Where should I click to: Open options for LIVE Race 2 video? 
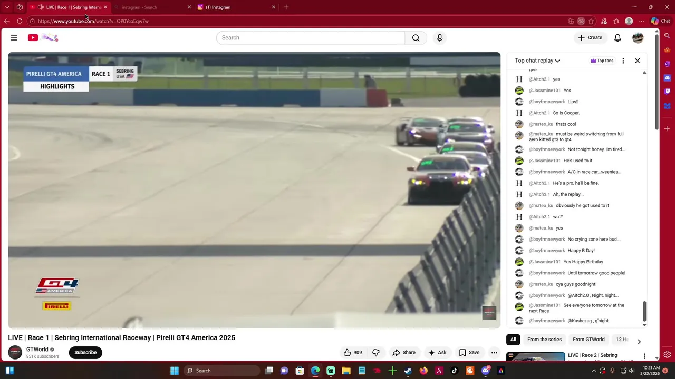click(x=644, y=356)
